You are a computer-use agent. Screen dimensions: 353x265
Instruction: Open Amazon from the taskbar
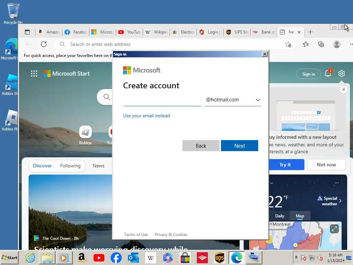tap(81, 257)
